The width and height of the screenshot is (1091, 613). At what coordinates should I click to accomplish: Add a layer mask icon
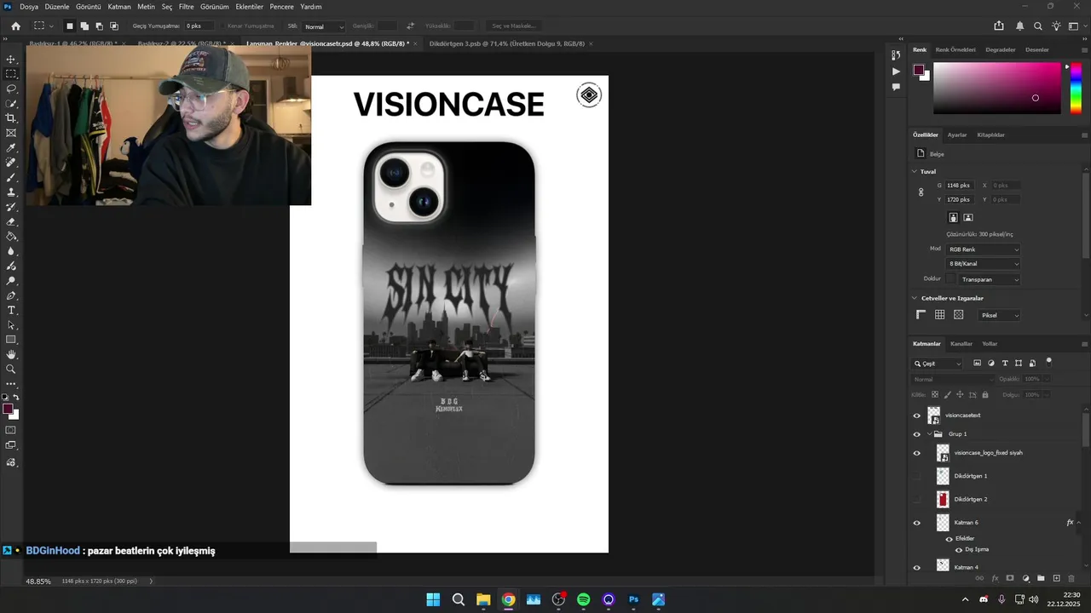1010,578
